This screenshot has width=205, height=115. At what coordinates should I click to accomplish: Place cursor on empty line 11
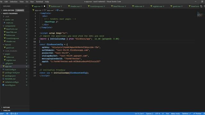coord(117,42)
